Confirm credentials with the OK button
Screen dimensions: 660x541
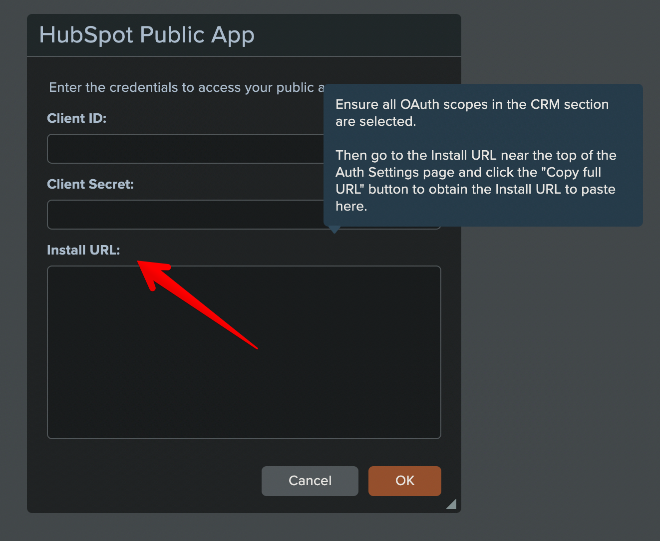pyautogui.click(x=405, y=481)
